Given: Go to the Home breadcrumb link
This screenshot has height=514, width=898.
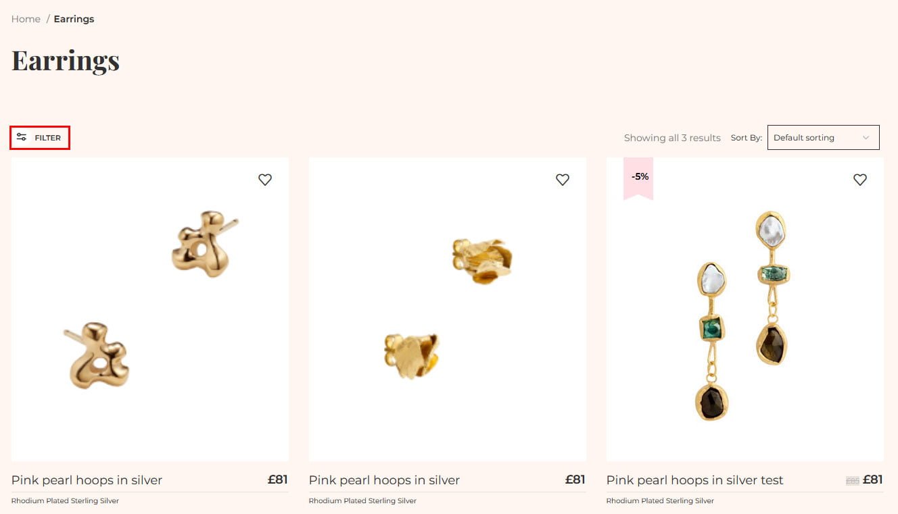Looking at the screenshot, I should pos(26,19).
